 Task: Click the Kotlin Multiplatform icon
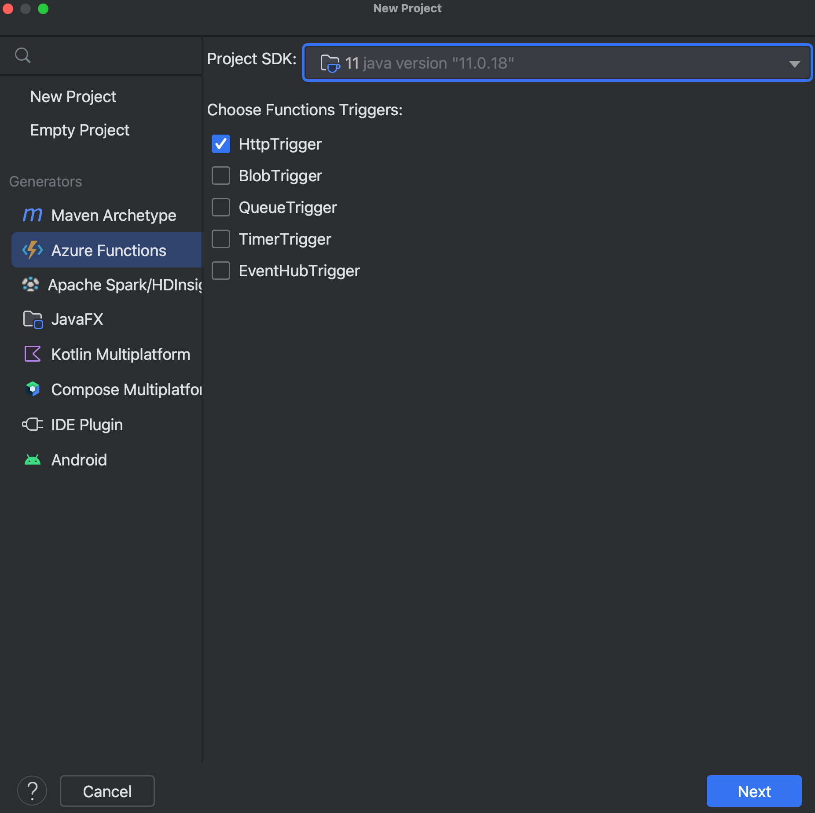coord(32,354)
